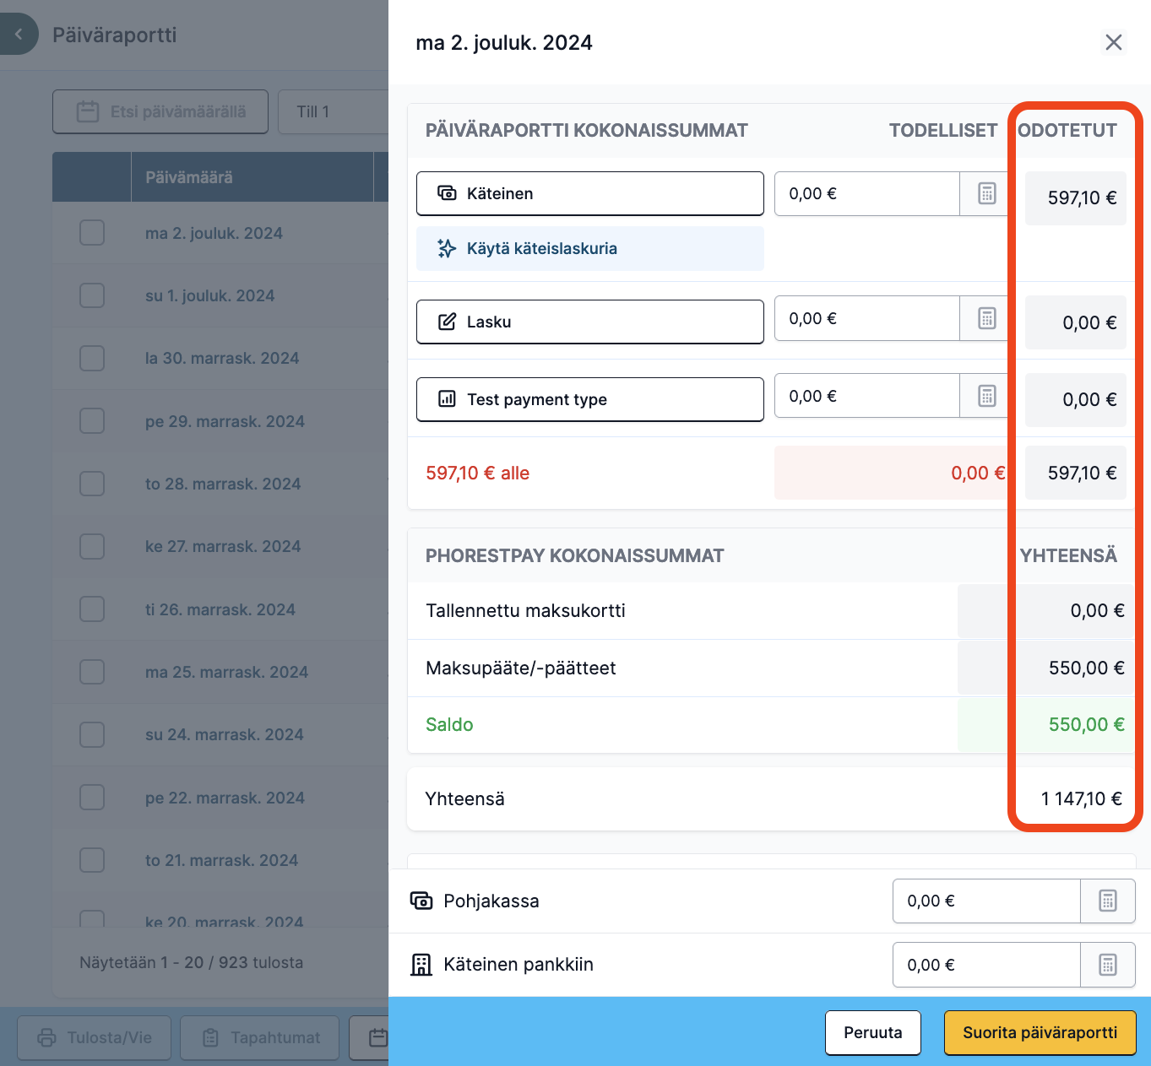Click the Tallennettu maksukortti row
This screenshot has width=1151, height=1066.
[771, 610]
